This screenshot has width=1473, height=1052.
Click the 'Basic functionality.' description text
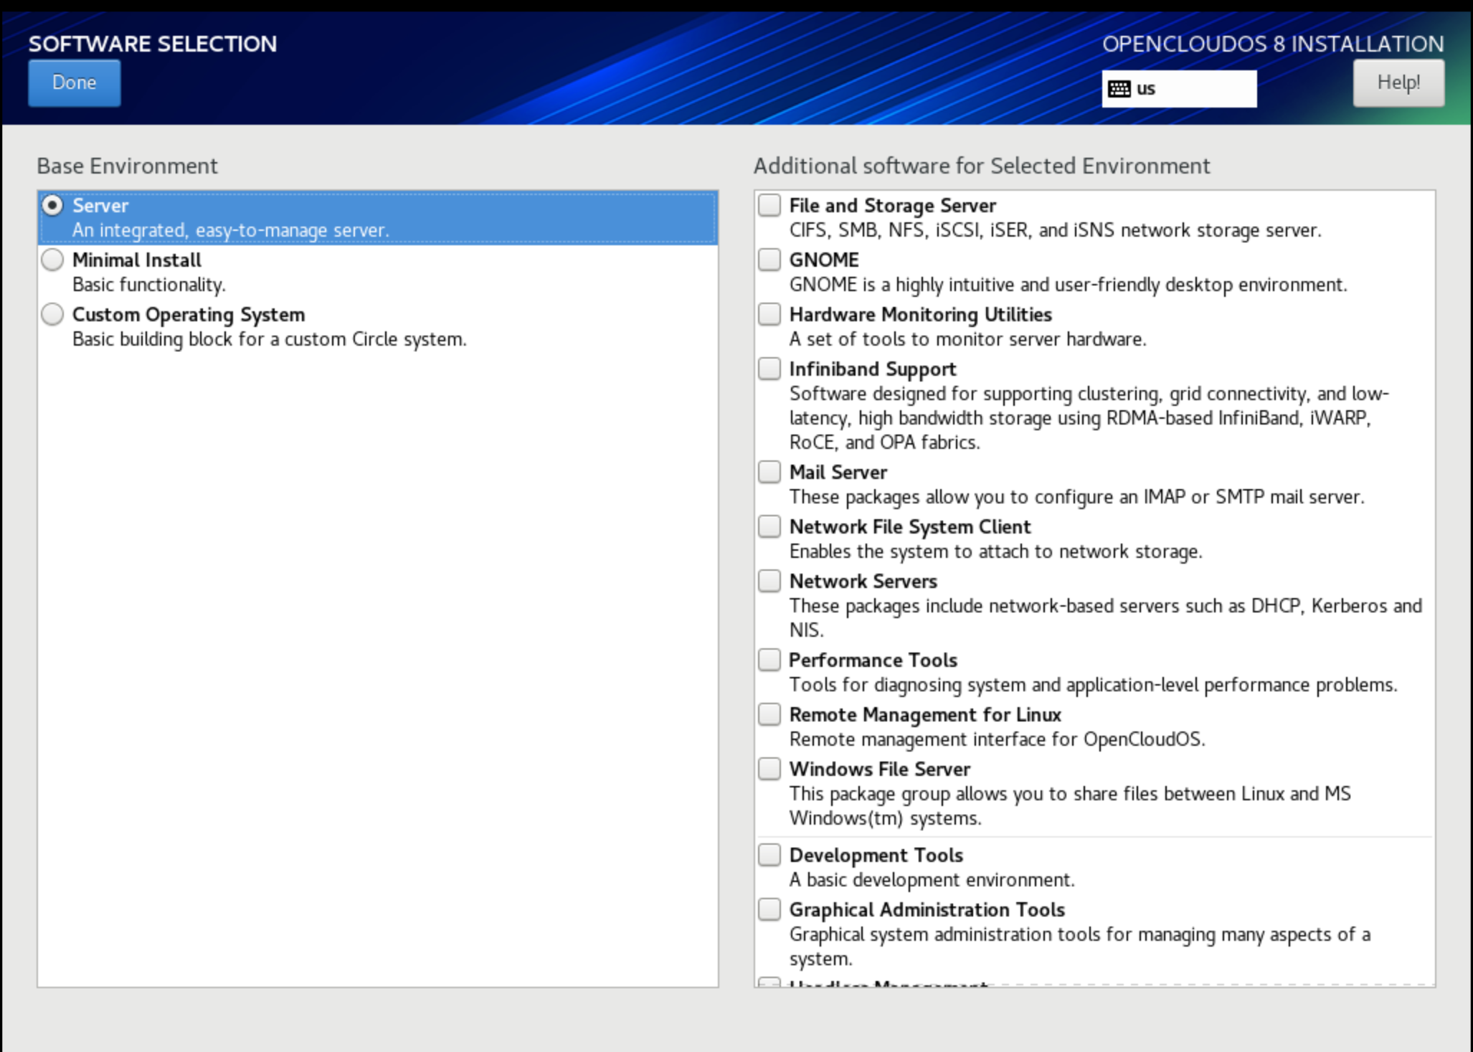[149, 285]
